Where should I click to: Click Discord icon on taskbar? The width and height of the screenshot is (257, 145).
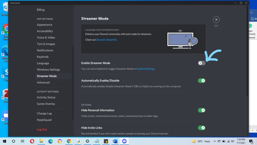point(124,141)
